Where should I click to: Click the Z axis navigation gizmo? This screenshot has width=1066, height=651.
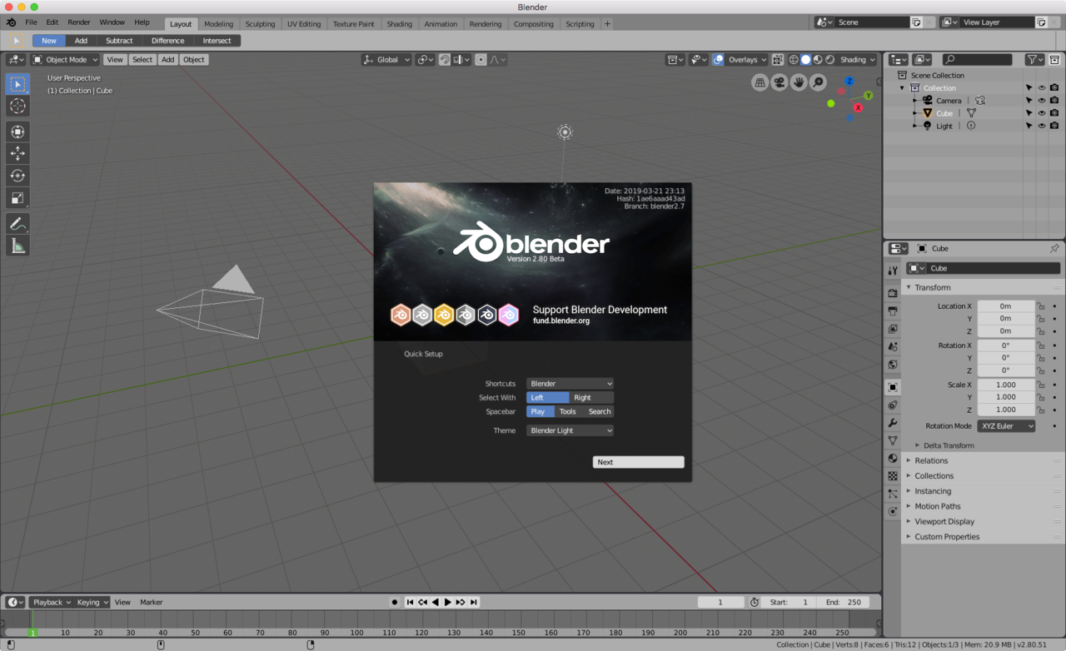click(x=849, y=81)
